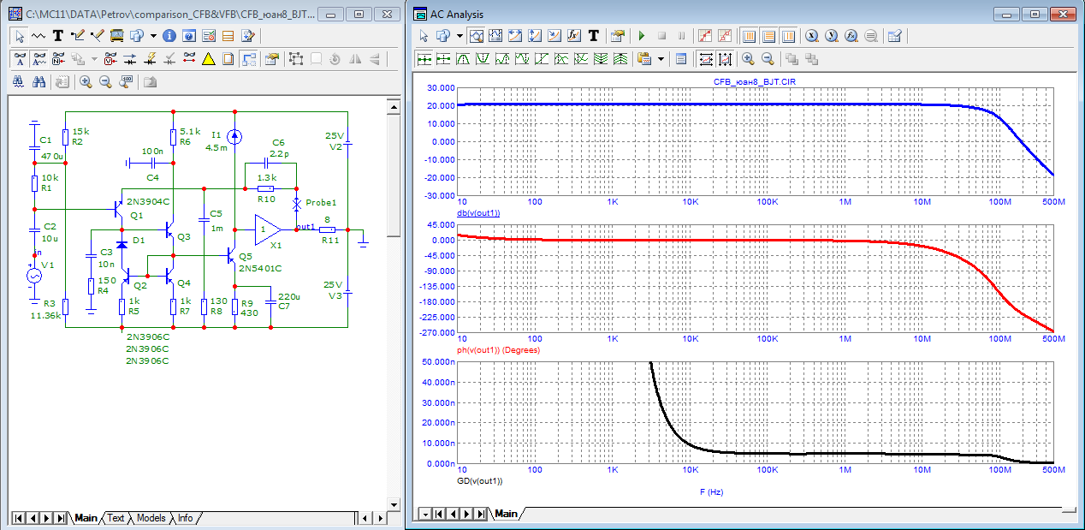Toggle horizontal grid lines button in AC Analysis
Screen dimensions: 1085x530
click(768, 36)
